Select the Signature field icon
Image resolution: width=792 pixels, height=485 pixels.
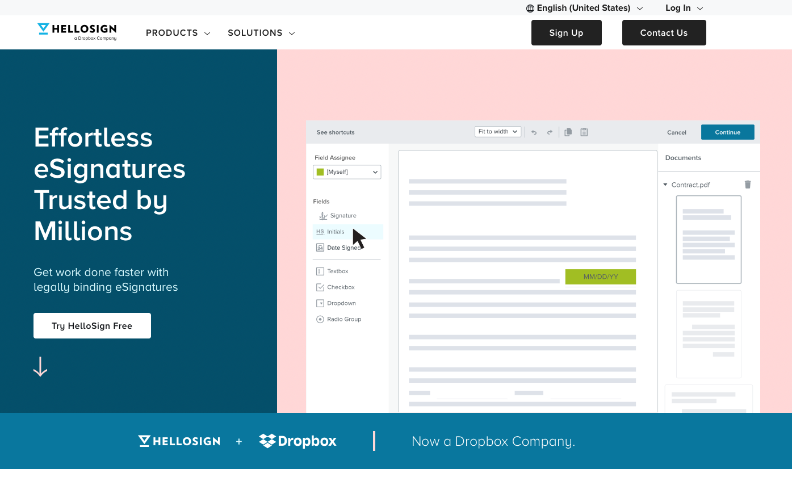[323, 216]
